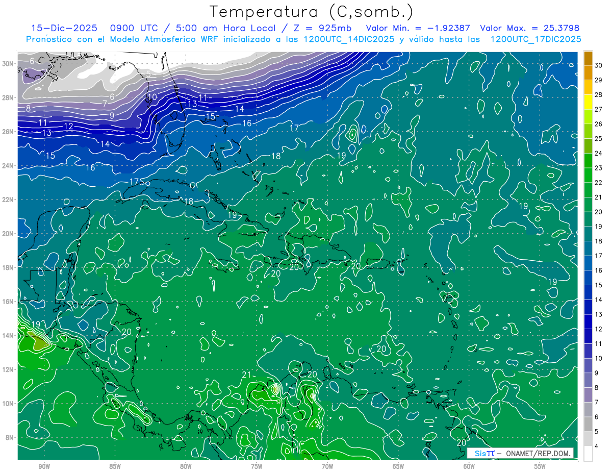612x473 pixels.
Task: Click the '90W' longitude axis label
Action: pos(44,467)
